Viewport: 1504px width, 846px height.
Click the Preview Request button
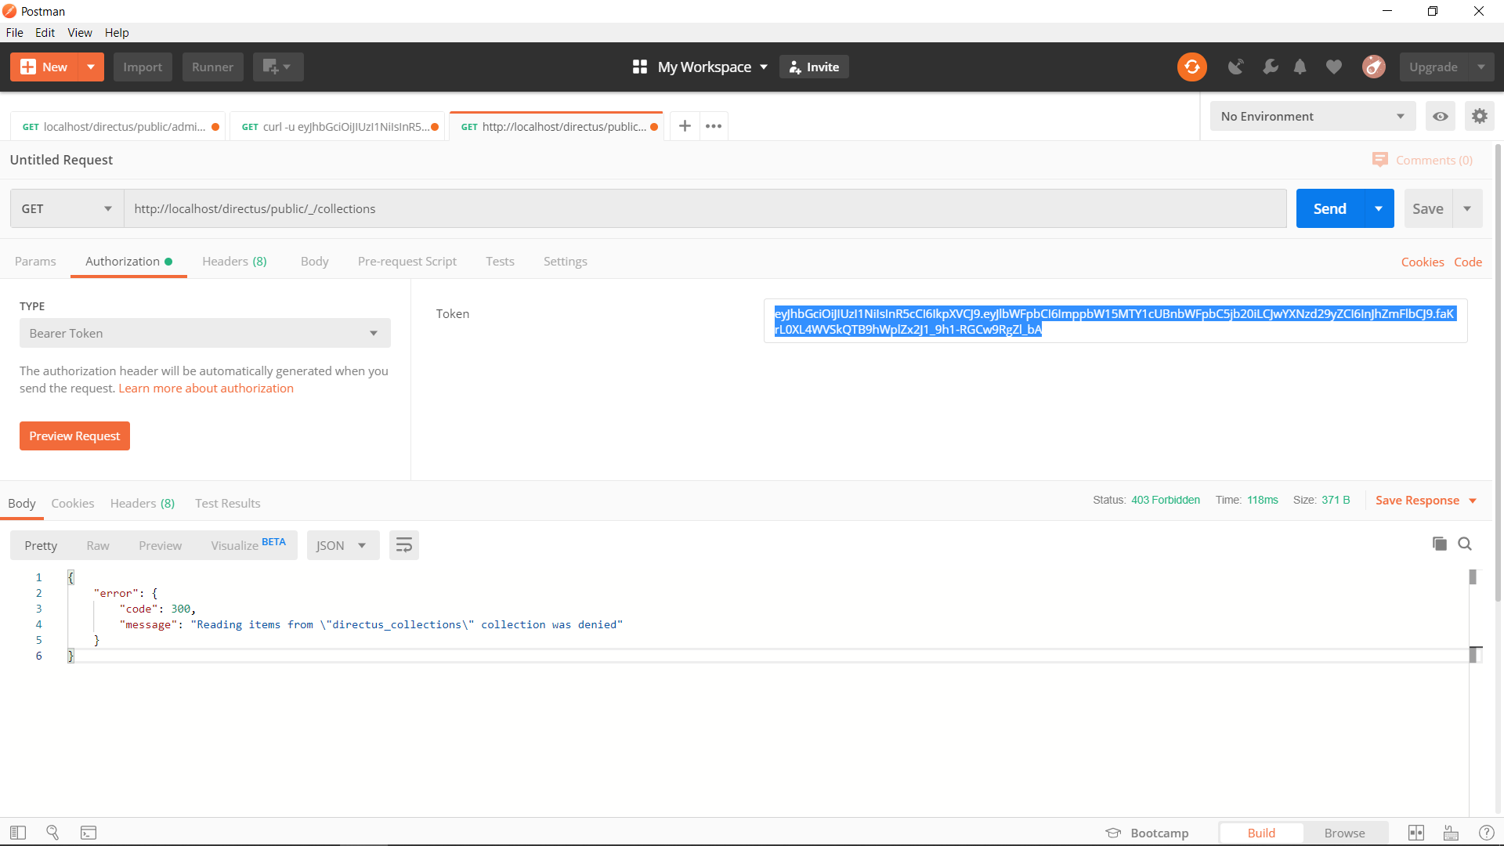(74, 436)
